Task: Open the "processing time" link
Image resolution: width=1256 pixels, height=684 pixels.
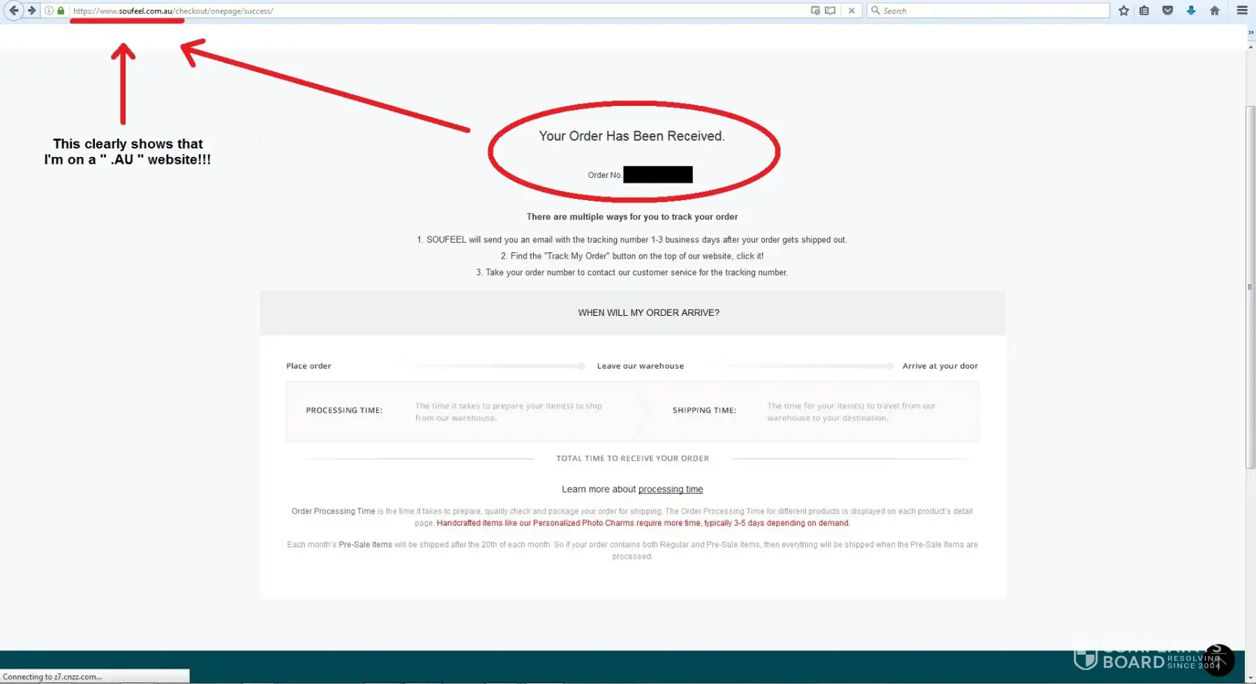Action: coord(670,489)
